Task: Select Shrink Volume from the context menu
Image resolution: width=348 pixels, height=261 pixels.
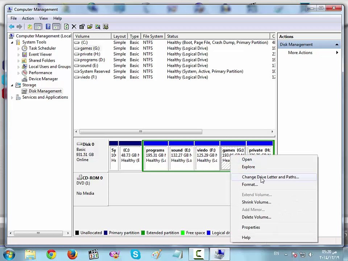Action: pos(256,202)
